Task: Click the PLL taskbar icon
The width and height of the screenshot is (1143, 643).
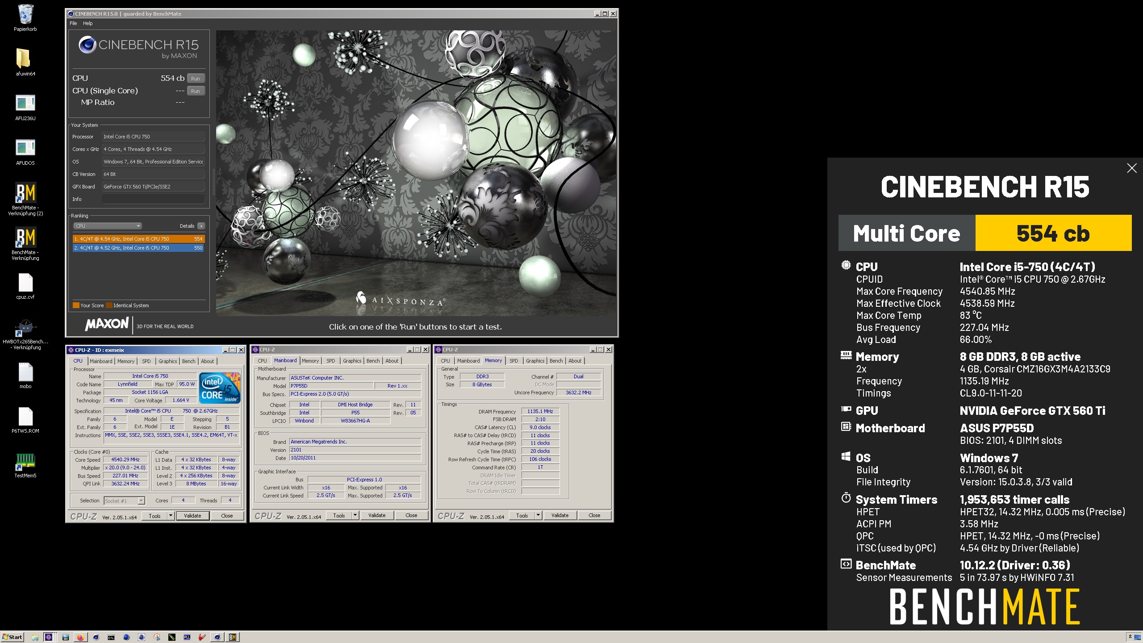Action: pos(187,637)
